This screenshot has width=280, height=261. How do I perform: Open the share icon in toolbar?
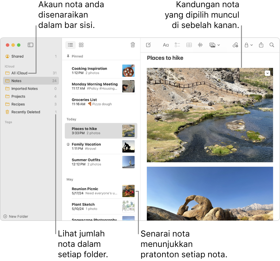261,45
